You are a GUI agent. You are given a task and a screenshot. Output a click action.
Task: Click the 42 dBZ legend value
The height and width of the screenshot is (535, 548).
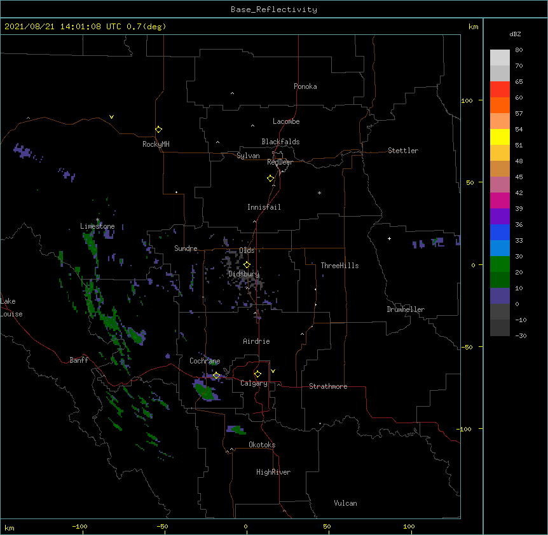(x=519, y=193)
